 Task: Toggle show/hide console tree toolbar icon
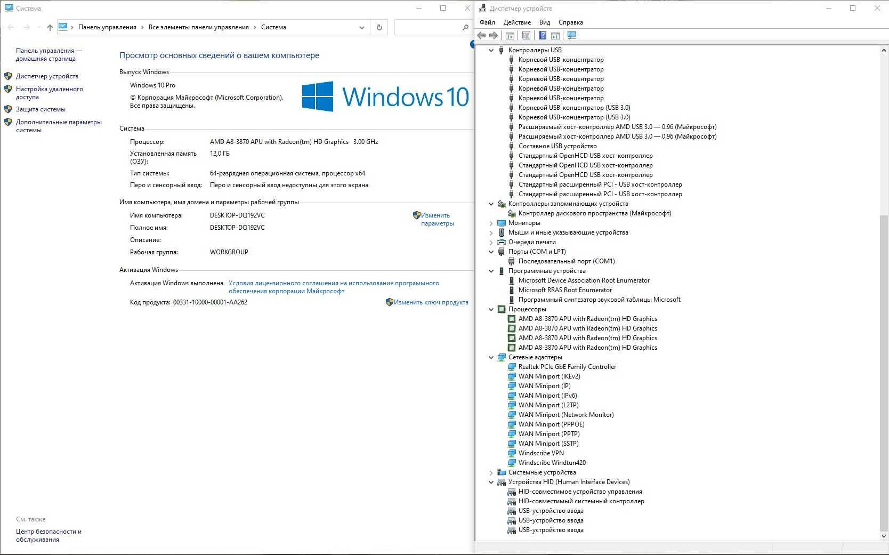[x=510, y=35]
